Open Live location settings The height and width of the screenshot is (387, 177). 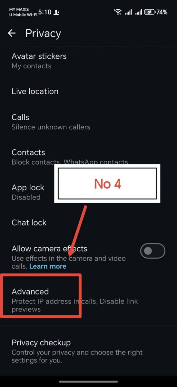coord(88,91)
